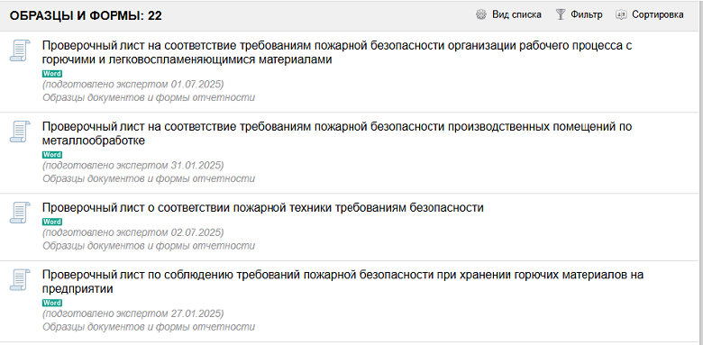Viewport: 703px width, 345px height.
Task: Click document icon of the хранении горючих материалов checklist
Action: coord(20,279)
